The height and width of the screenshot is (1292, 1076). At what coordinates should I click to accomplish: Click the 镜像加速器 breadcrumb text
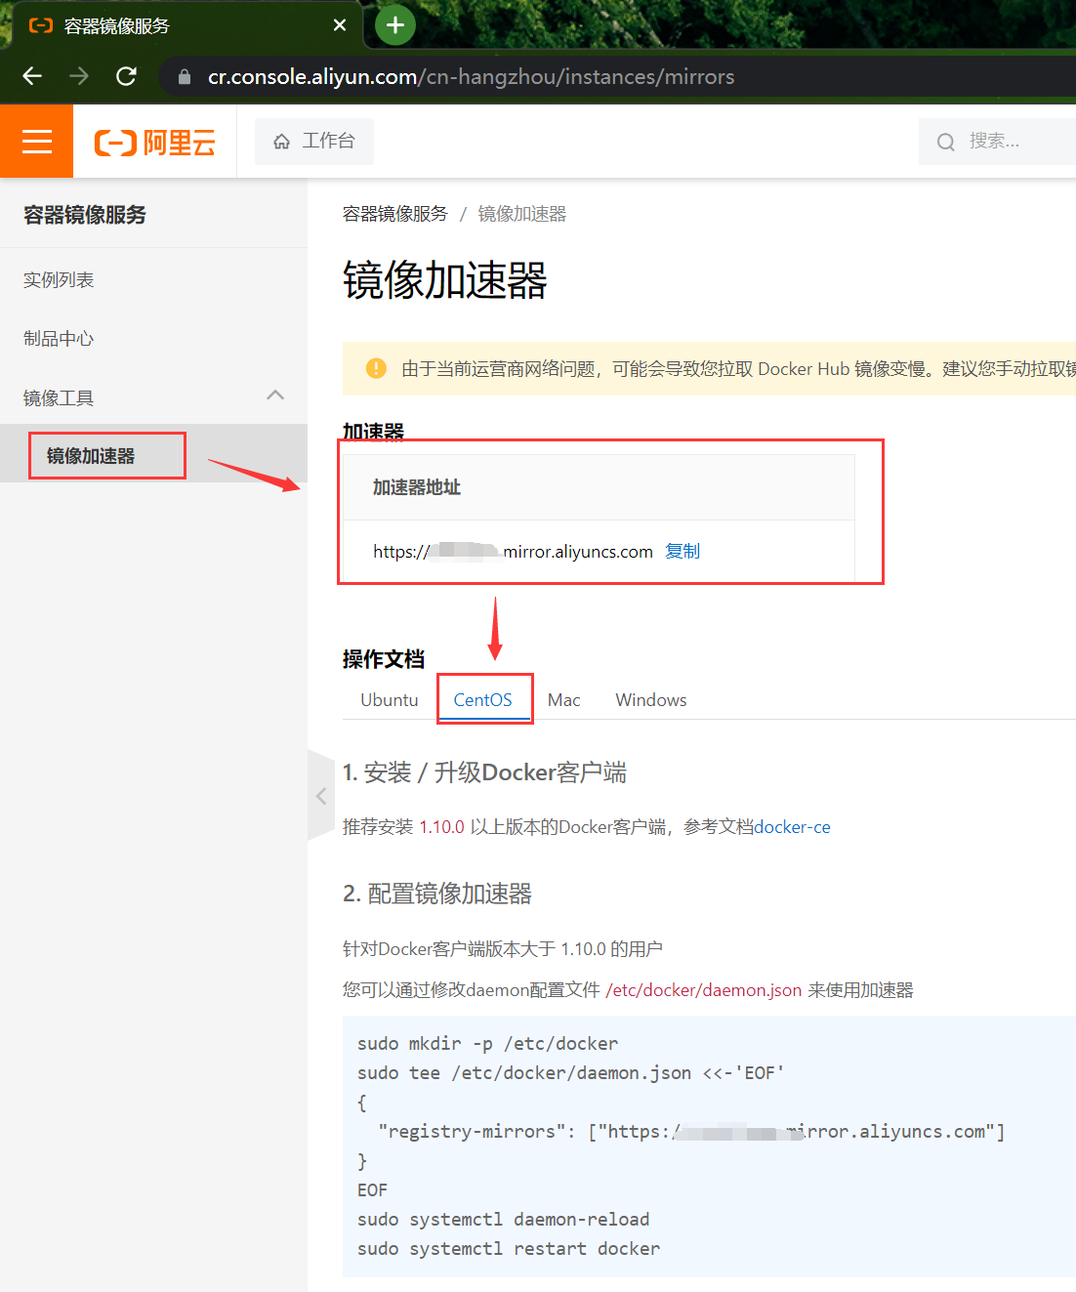tap(522, 214)
